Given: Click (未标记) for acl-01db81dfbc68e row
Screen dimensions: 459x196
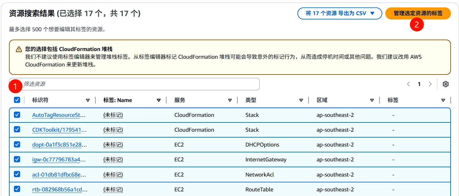Looking at the screenshot, I should [113, 175].
